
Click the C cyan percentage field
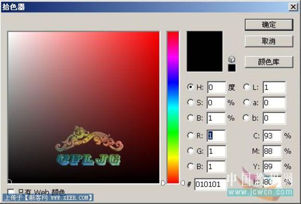[x=272, y=136]
